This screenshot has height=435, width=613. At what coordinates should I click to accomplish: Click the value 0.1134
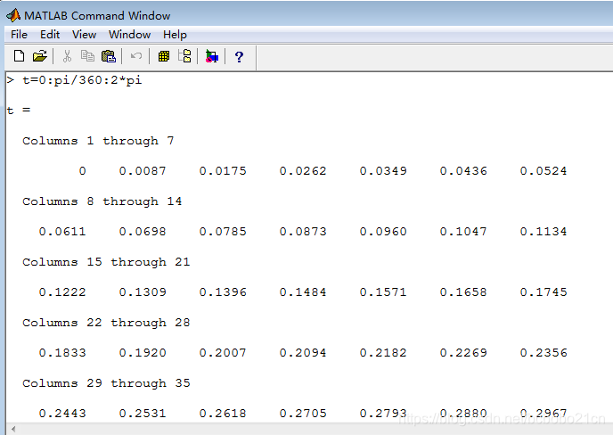pos(544,232)
